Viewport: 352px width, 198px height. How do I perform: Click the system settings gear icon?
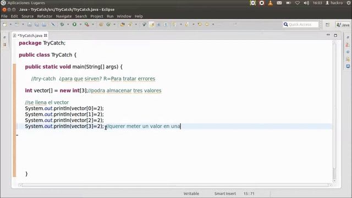pos(348,3)
